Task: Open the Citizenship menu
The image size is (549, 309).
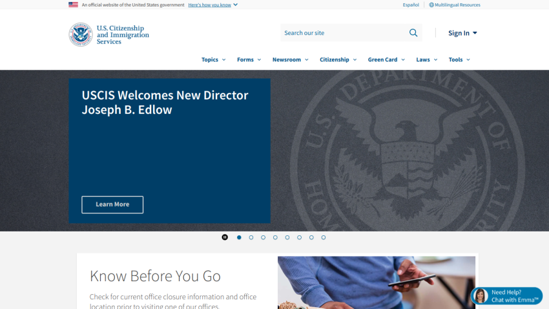Action: (335, 59)
